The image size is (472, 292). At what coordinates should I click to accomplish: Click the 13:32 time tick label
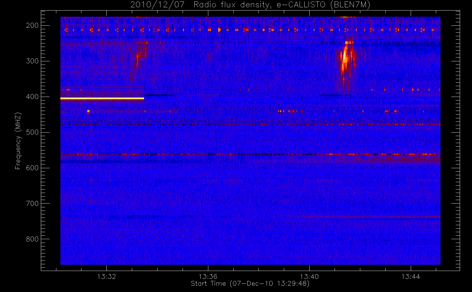pyautogui.click(x=107, y=276)
